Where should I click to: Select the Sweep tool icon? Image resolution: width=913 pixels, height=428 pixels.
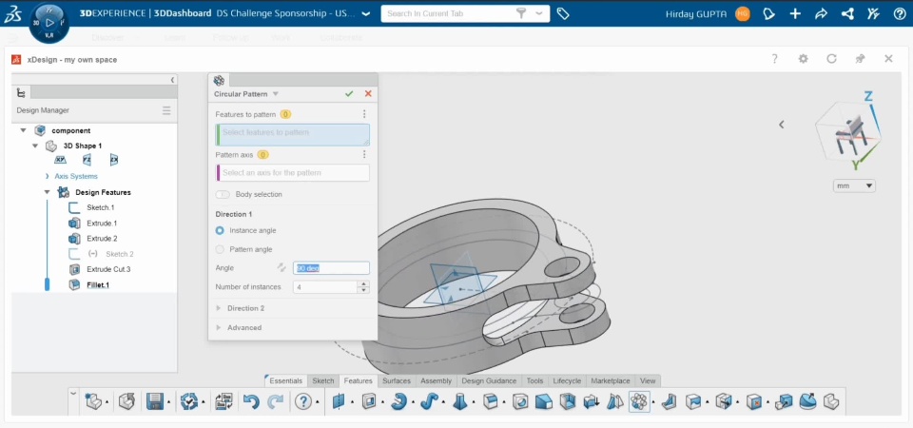tap(429, 401)
